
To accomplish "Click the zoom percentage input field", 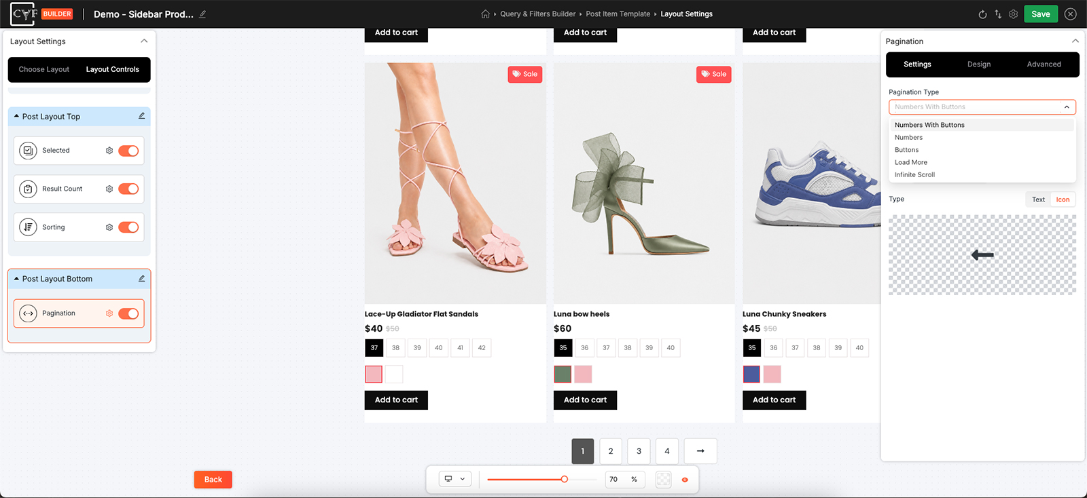I will coord(614,480).
